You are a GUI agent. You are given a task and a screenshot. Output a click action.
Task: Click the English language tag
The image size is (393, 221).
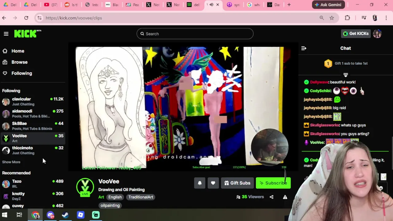[x=115, y=197]
